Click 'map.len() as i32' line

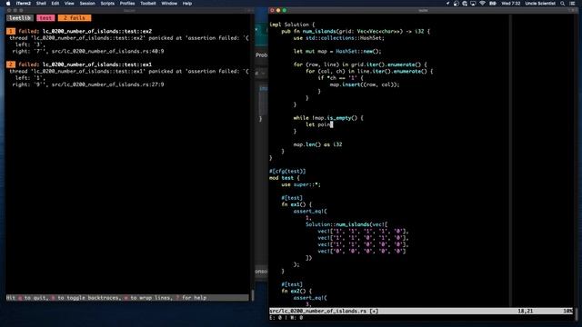tap(317, 144)
